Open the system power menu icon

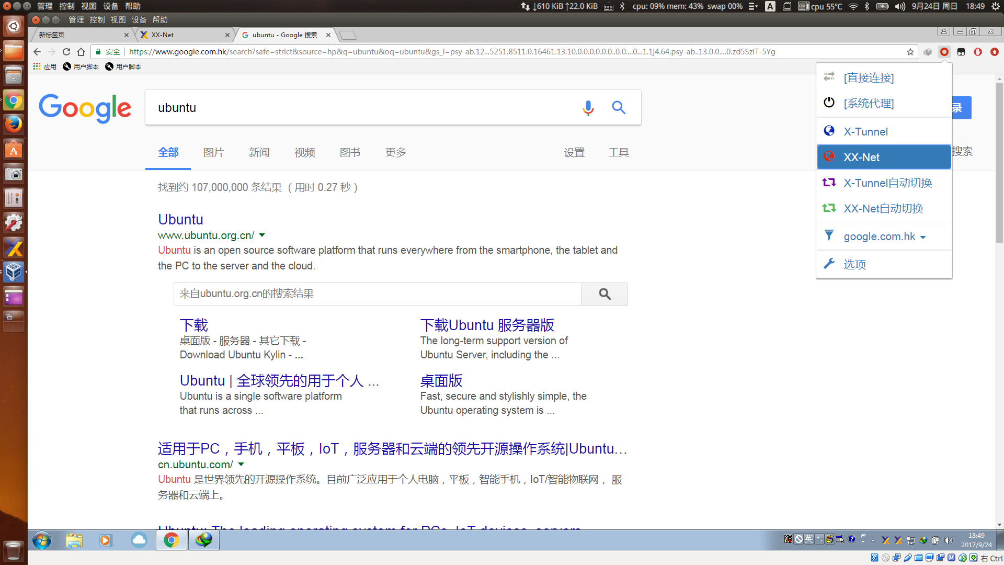pos(996,6)
